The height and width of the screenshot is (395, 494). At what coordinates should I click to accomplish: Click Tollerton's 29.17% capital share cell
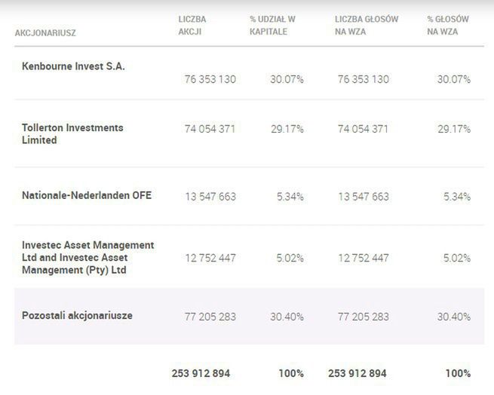287,129
